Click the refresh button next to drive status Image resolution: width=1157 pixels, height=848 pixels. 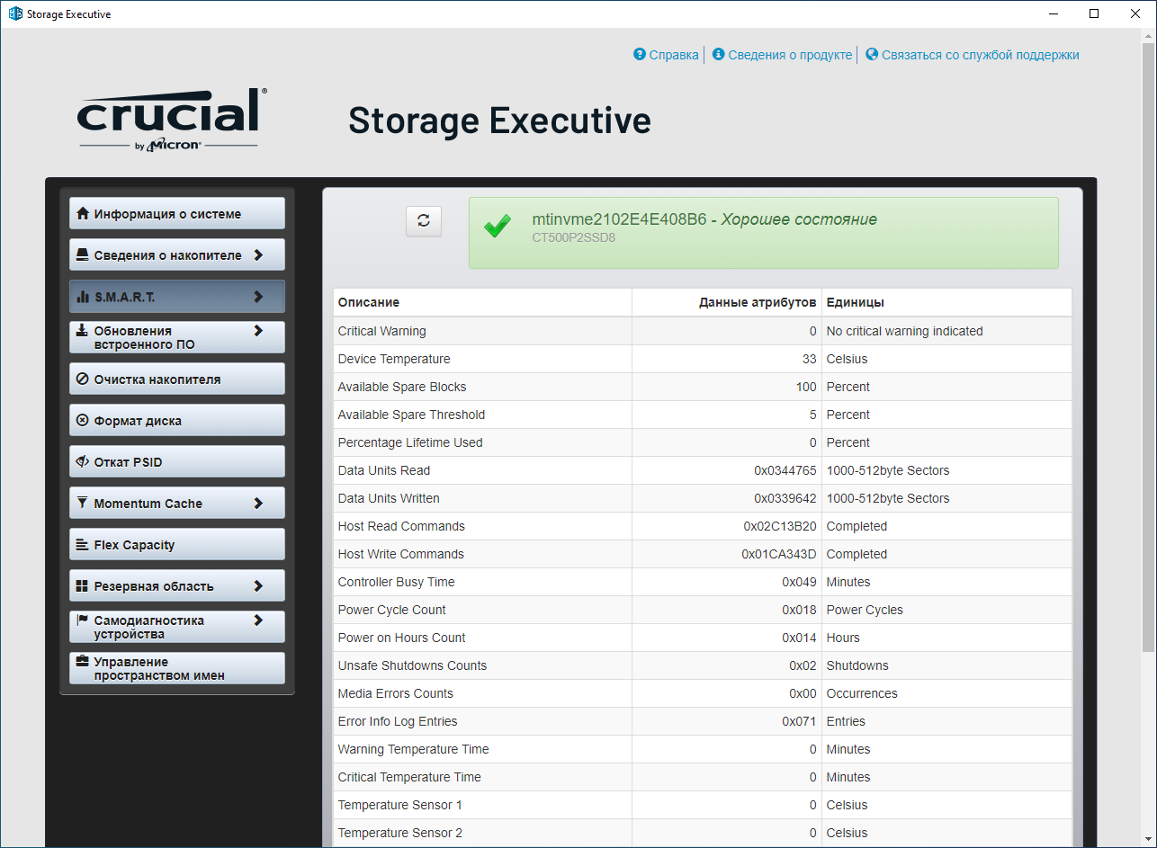[424, 220]
